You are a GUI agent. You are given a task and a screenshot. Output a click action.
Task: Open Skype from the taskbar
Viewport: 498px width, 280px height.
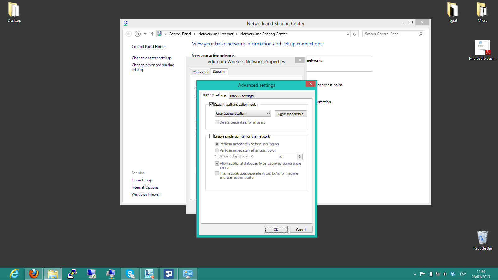click(130, 274)
